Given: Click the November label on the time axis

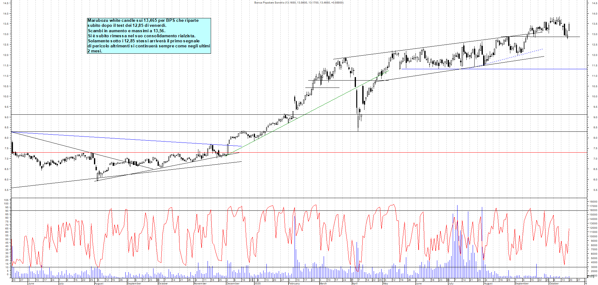Looking at the screenshot, I should coord(200,283).
